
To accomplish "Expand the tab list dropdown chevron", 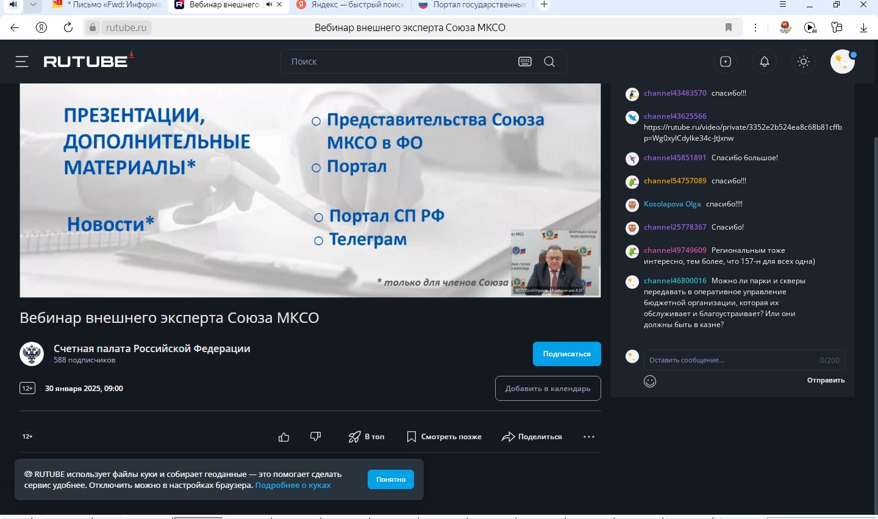I will click(x=34, y=5).
